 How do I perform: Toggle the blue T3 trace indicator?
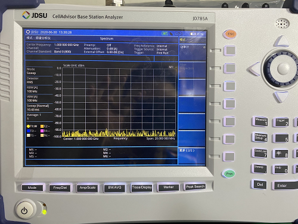click(x=32, y=131)
